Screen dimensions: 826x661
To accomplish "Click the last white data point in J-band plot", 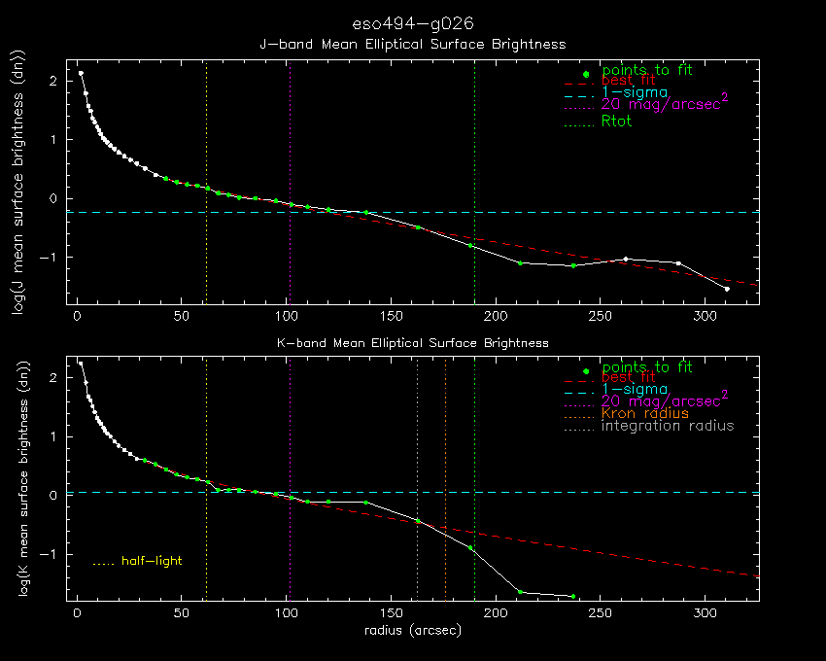I will click(727, 289).
